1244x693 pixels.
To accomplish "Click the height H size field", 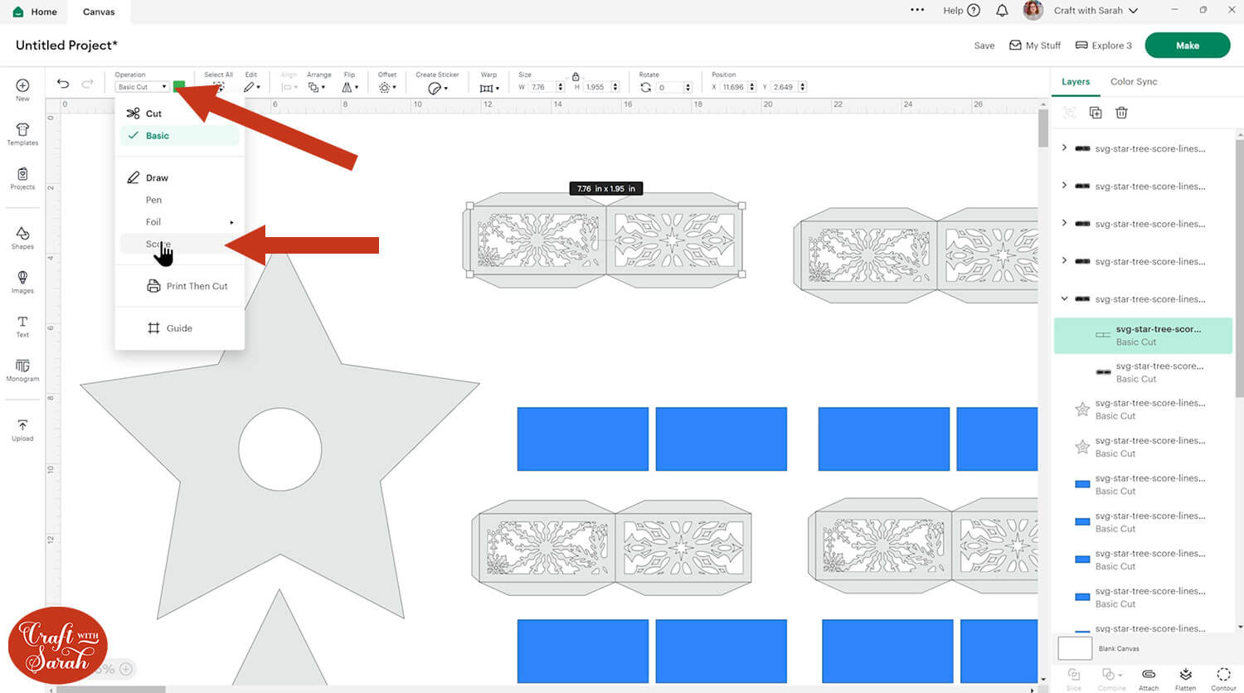I will [597, 87].
